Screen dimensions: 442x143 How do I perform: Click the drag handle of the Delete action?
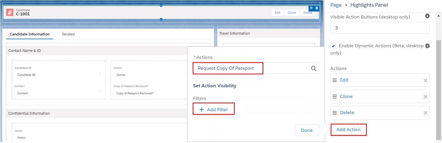[x=334, y=113]
